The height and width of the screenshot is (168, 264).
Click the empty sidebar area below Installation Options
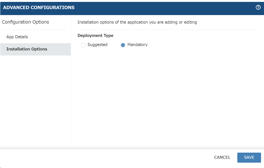pos(35,101)
